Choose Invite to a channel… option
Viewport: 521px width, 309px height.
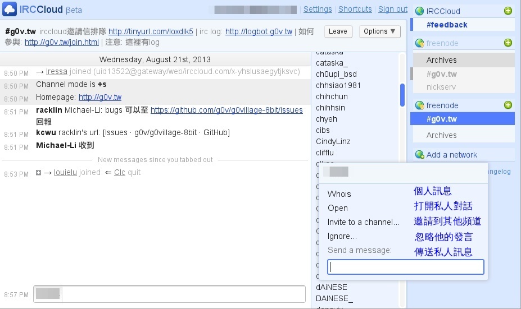(364, 222)
